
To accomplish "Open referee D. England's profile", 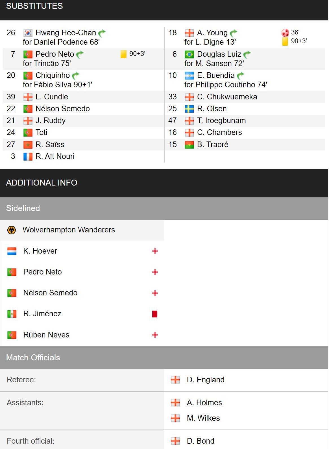I will pos(206,380).
